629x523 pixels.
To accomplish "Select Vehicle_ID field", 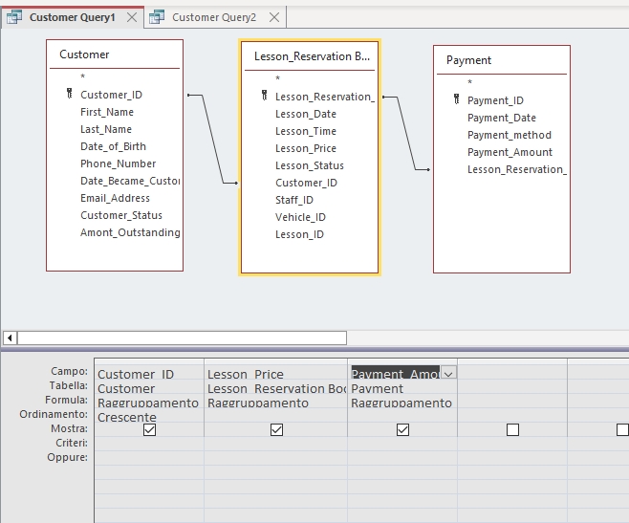I will pyautogui.click(x=300, y=218).
